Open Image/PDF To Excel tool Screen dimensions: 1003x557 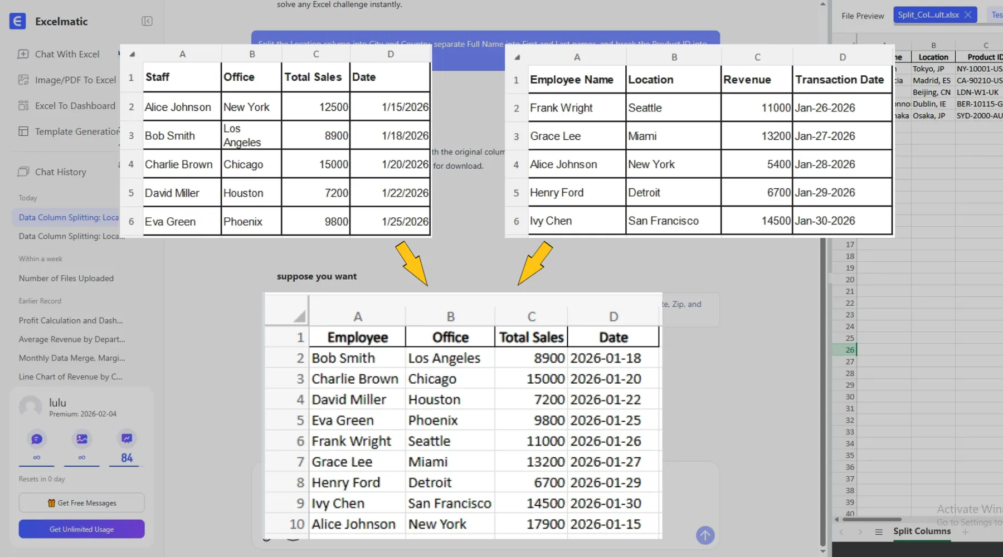[75, 80]
